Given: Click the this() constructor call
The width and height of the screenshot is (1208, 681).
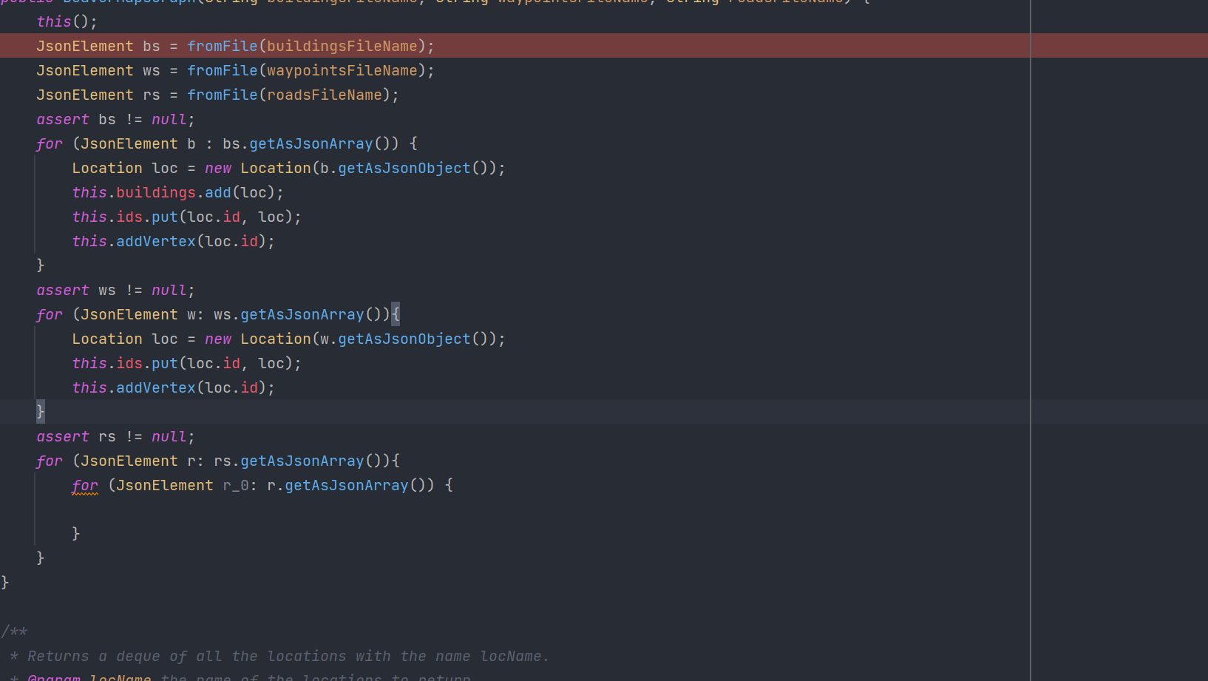Looking at the screenshot, I should click(67, 21).
